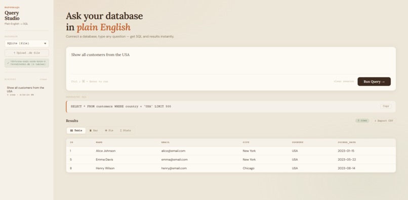408x200 pixels.
Task: Click the henry@email.com cell
Action: click(174, 168)
